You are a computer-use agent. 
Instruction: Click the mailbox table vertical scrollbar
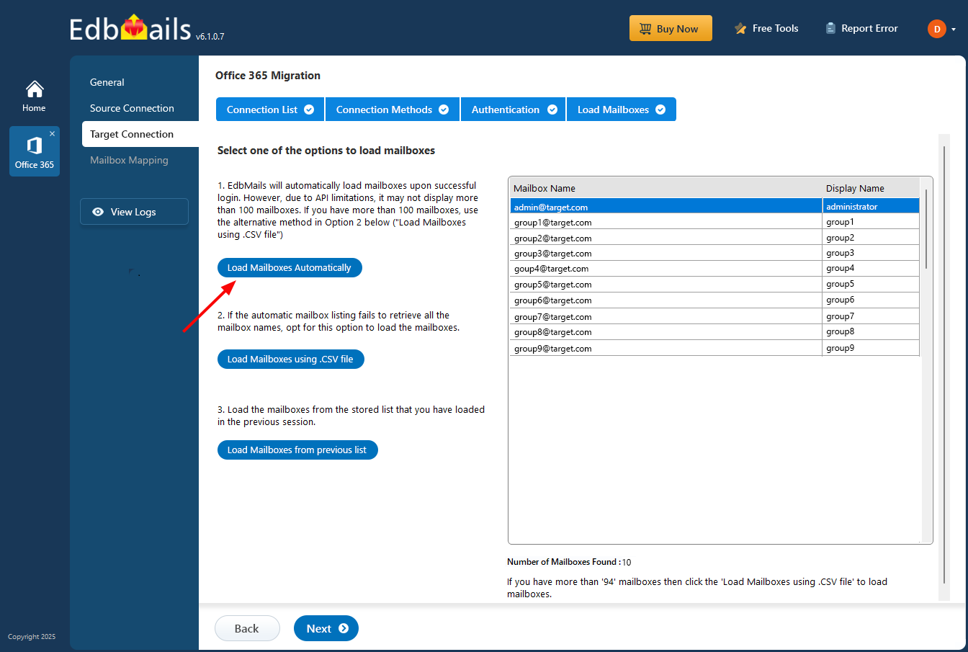point(926,229)
